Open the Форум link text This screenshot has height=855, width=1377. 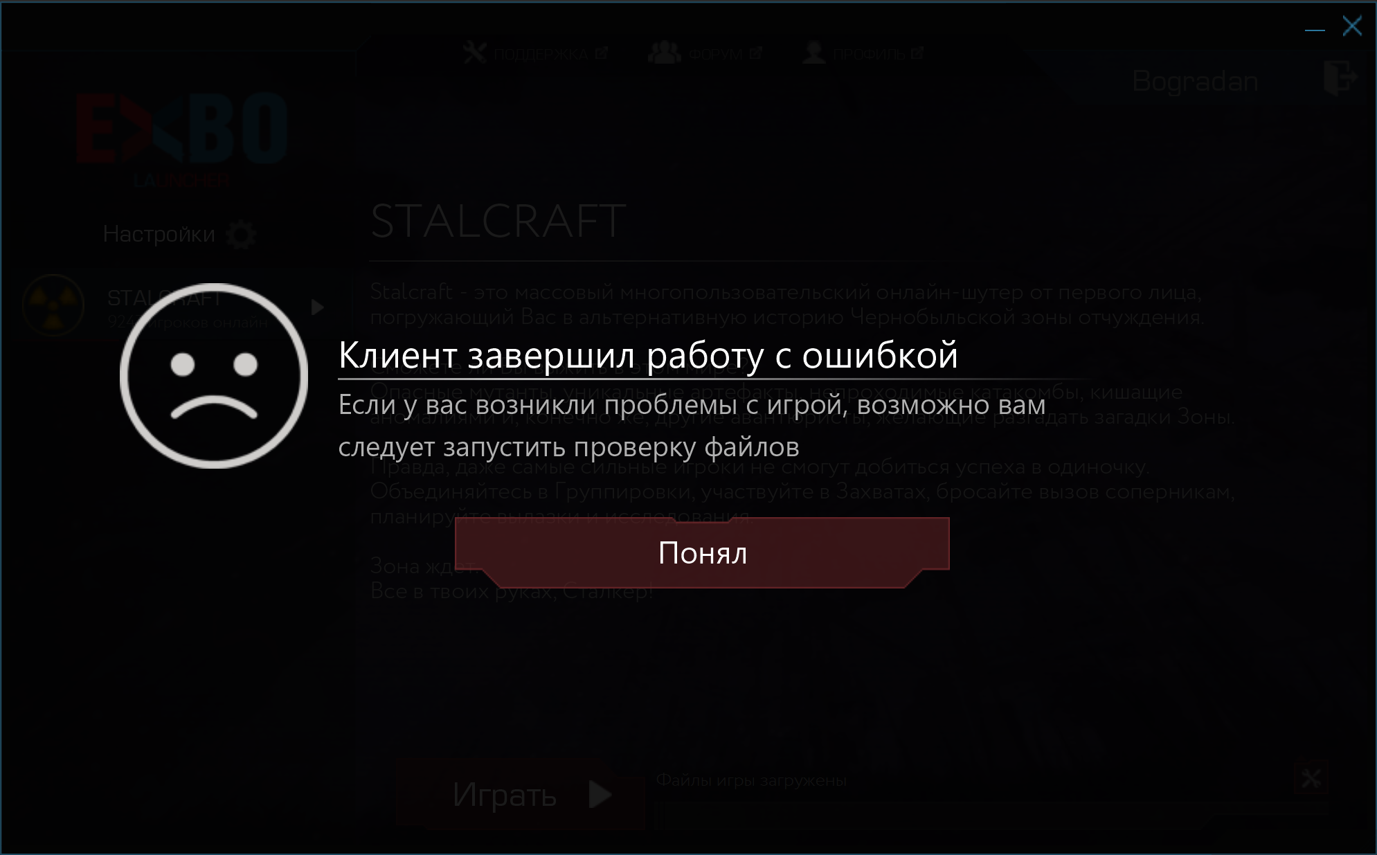[x=715, y=54]
